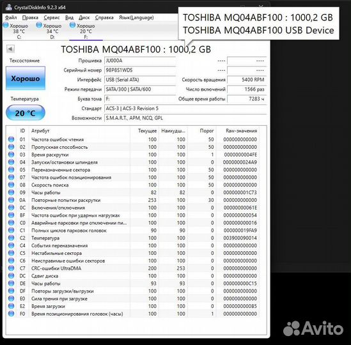Click the serial number field 98P8S1WDS
351x345 pixels.
[x=140, y=70]
